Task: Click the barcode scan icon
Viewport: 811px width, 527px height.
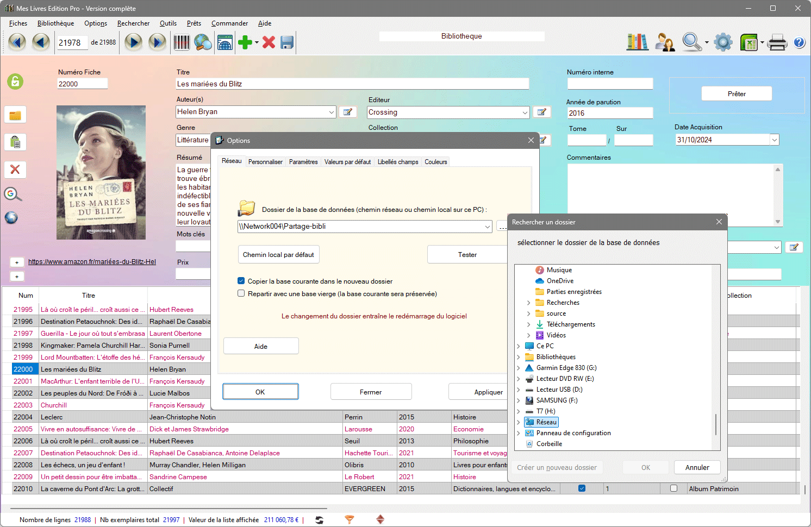Action: coord(182,42)
